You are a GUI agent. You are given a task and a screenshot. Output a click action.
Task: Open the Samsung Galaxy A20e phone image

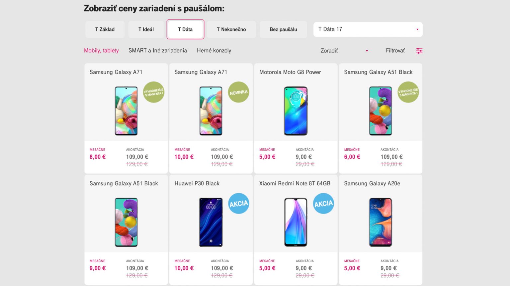pyautogui.click(x=381, y=222)
